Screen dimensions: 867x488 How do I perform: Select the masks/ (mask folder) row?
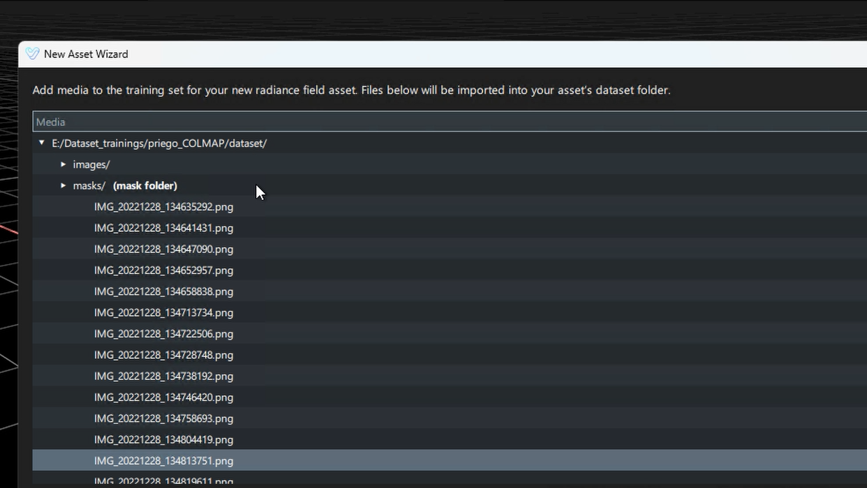pos(450,186)
